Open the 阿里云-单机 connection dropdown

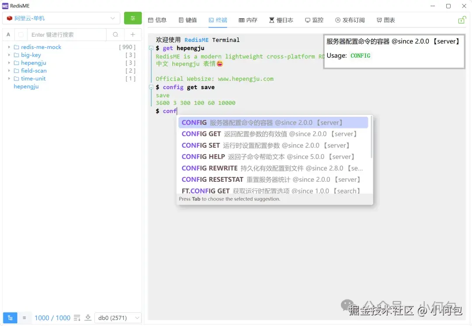point(61,18)
